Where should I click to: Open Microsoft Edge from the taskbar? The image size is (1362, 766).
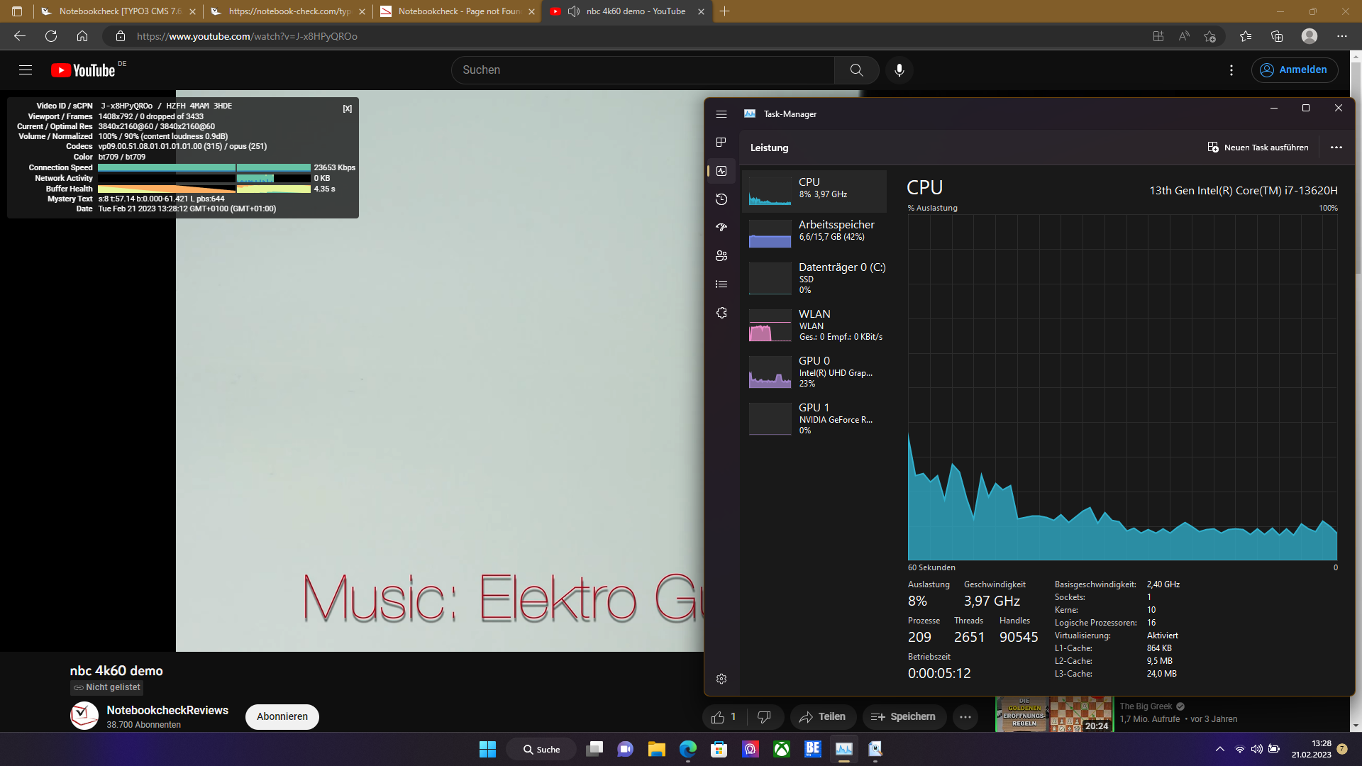[687, 749]
